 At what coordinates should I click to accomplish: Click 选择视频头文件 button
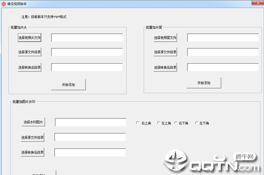tap(30, 38)
